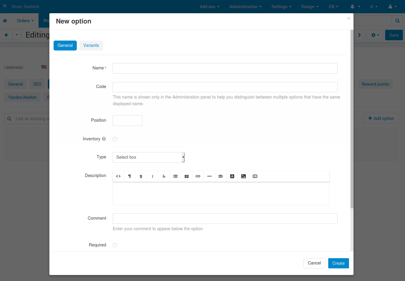Go back using the left arrow button
The width and height of the screenshot is (405, 281).
click(6, 35)
